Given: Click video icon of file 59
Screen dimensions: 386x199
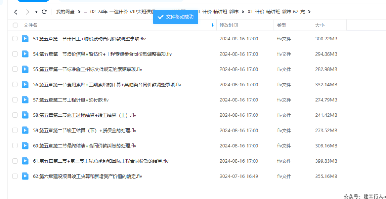Looking at the screenshot, I should point(25,130).
